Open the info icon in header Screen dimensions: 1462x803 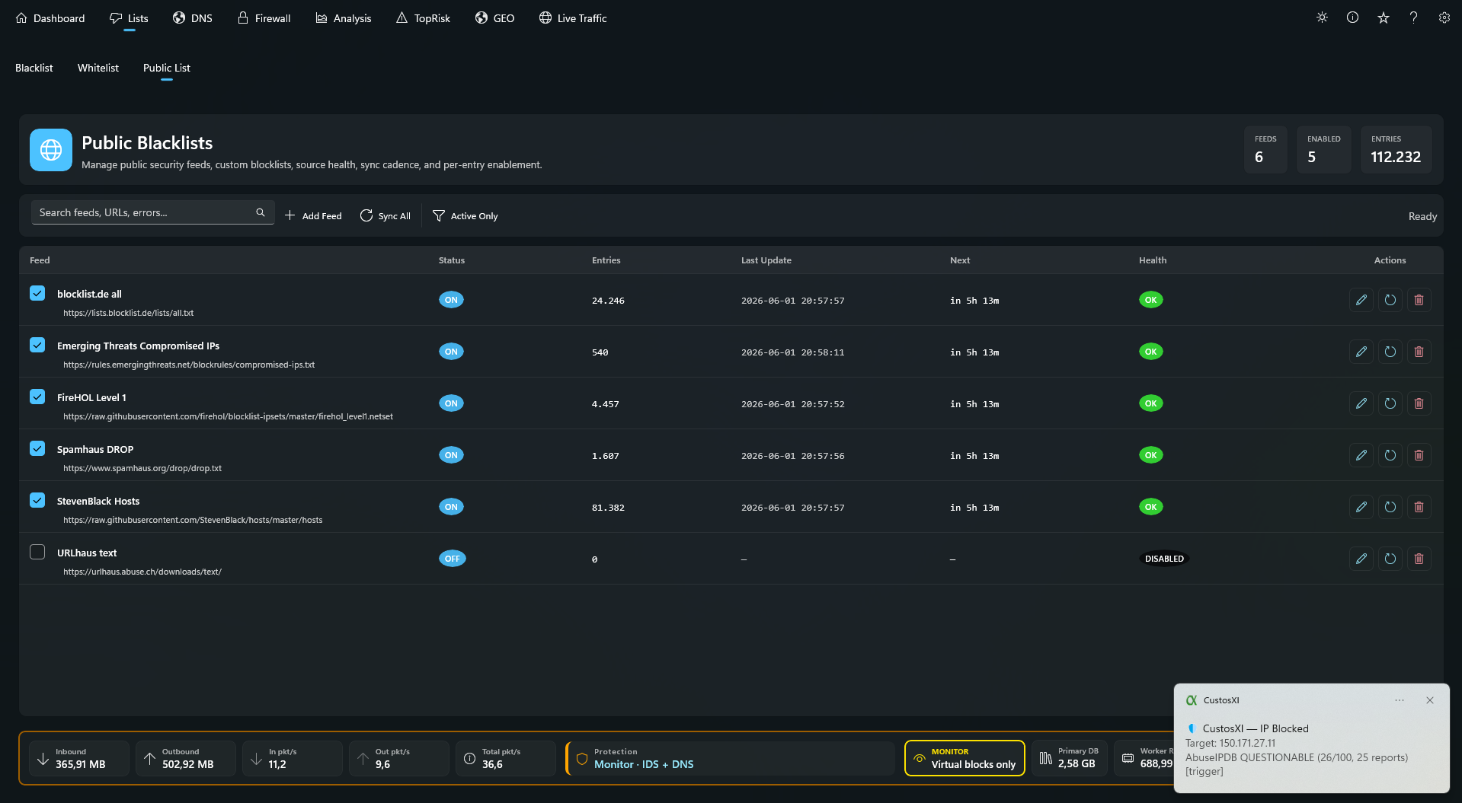click(x=1352, y=18)
